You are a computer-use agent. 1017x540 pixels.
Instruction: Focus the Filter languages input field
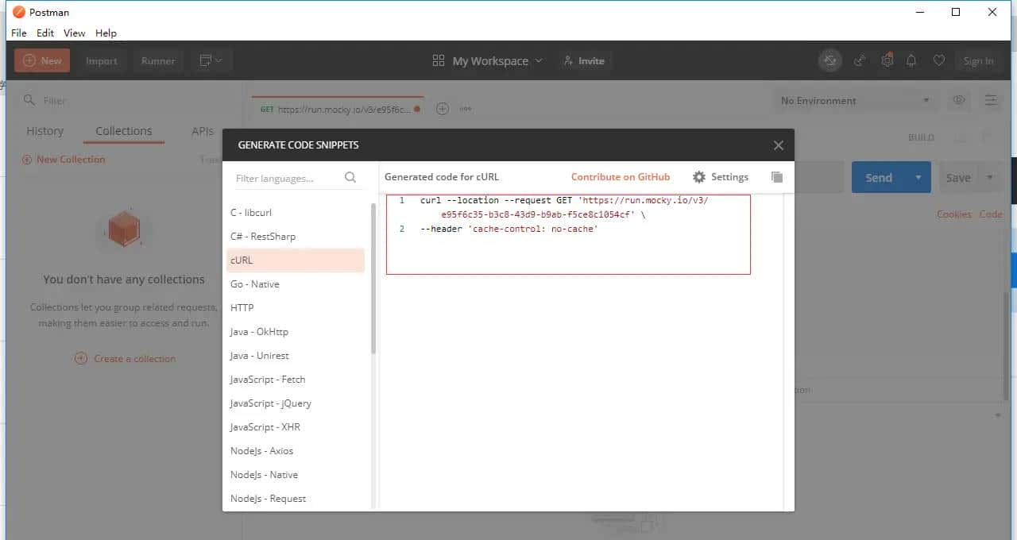pos(287,179)
